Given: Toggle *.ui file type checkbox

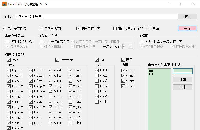Looking at the screenshot, I should [x=31, y=112].
